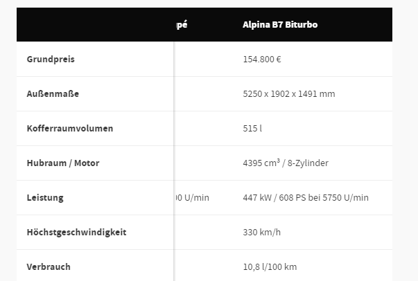Image resolution: width=418 pixels, height=281 pixels.
Task: Click the blank page margin right of the table
Action: click(x=405, y=140)
